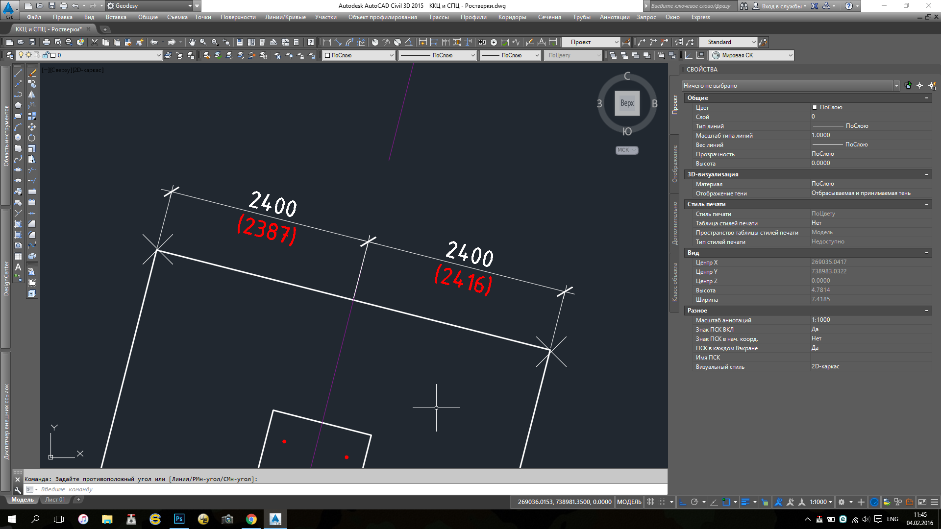Viewport: 941px width, 529px height.
Task: Click the Print icon in toolbar
Action: click(x=46, y=42)
